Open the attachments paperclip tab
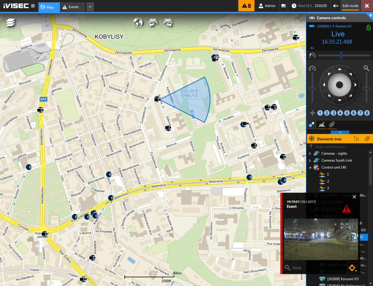This screenshot has width=373, height=286. [x=332, y=124]
